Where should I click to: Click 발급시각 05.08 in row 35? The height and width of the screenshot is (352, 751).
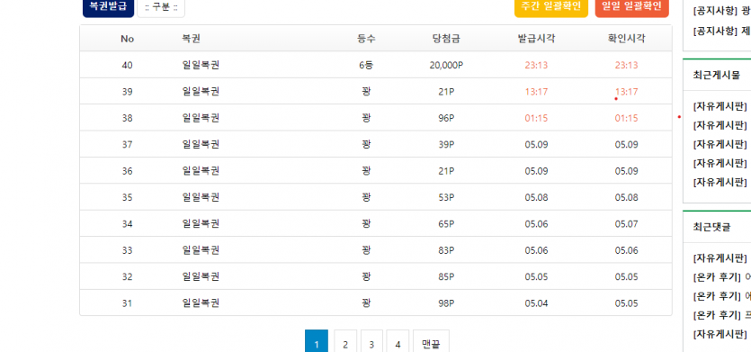click(x=536, y=197)
